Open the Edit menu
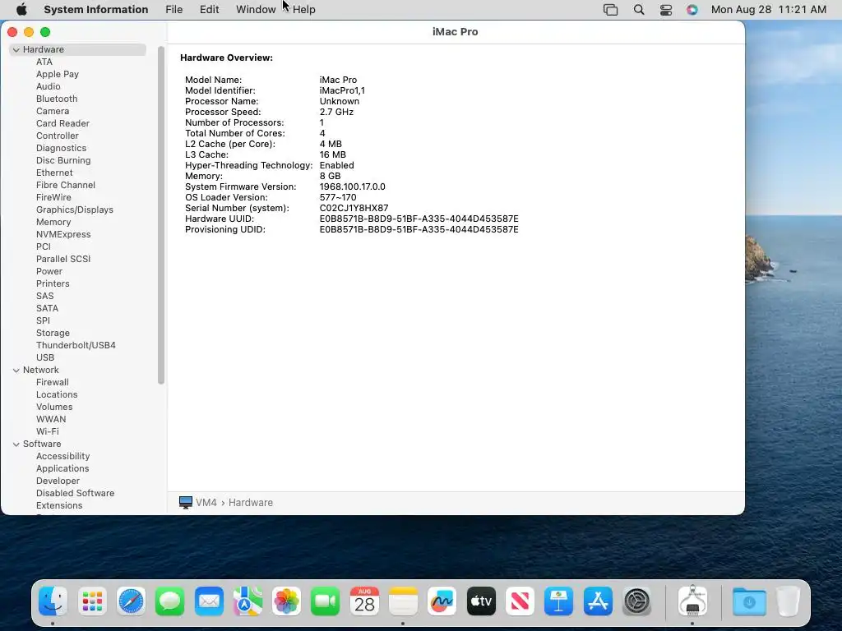 tap(209, 10)
